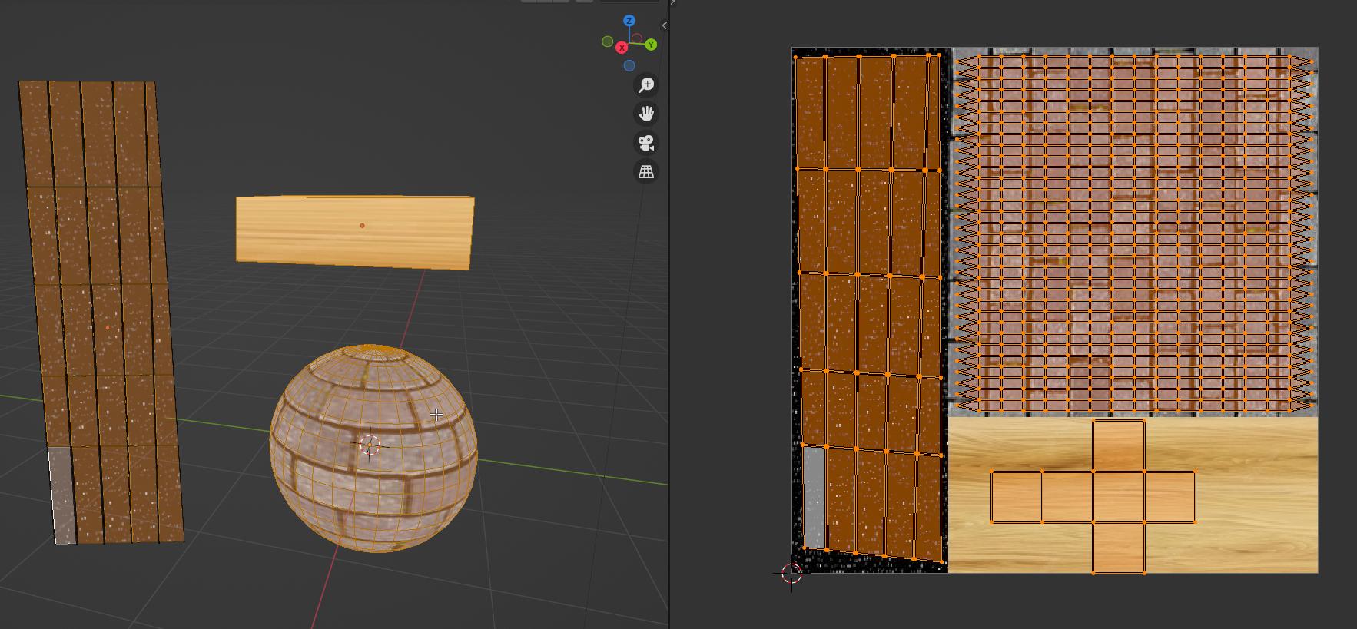Image resolution: width=1357 pixels, height=629 pixels.
Task: Select the brick-textured sphere object
Action: (x=373, y=448)
